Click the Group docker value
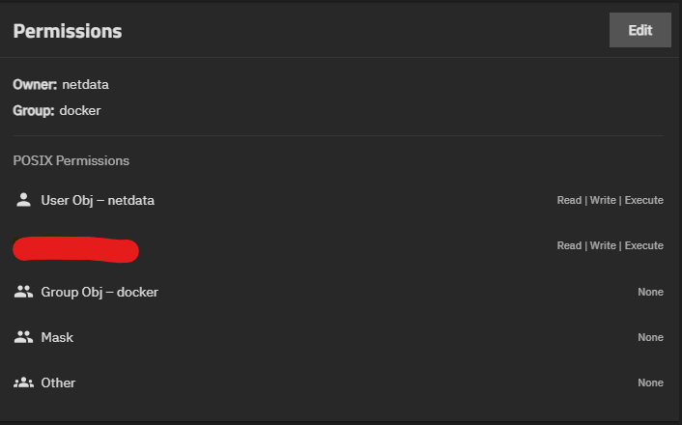 click(80, 110)
